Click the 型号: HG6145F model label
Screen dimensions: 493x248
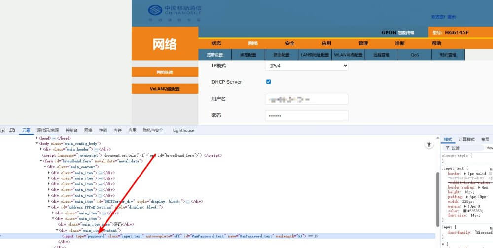pos(451,33)
